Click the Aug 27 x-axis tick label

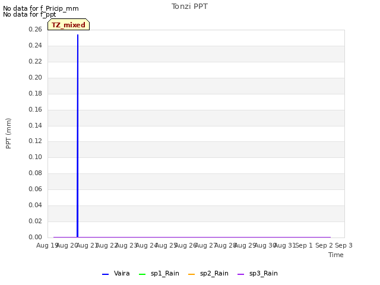(x=206, y=245)
